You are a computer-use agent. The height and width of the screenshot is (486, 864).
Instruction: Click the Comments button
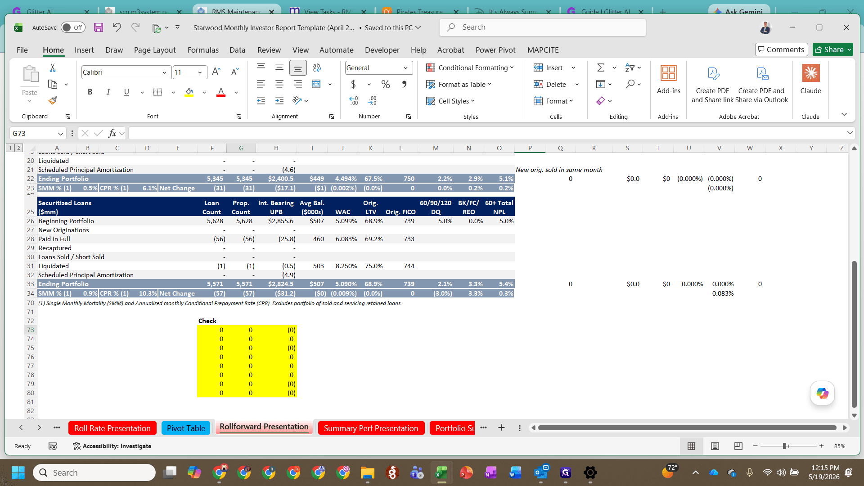[781, 49]
